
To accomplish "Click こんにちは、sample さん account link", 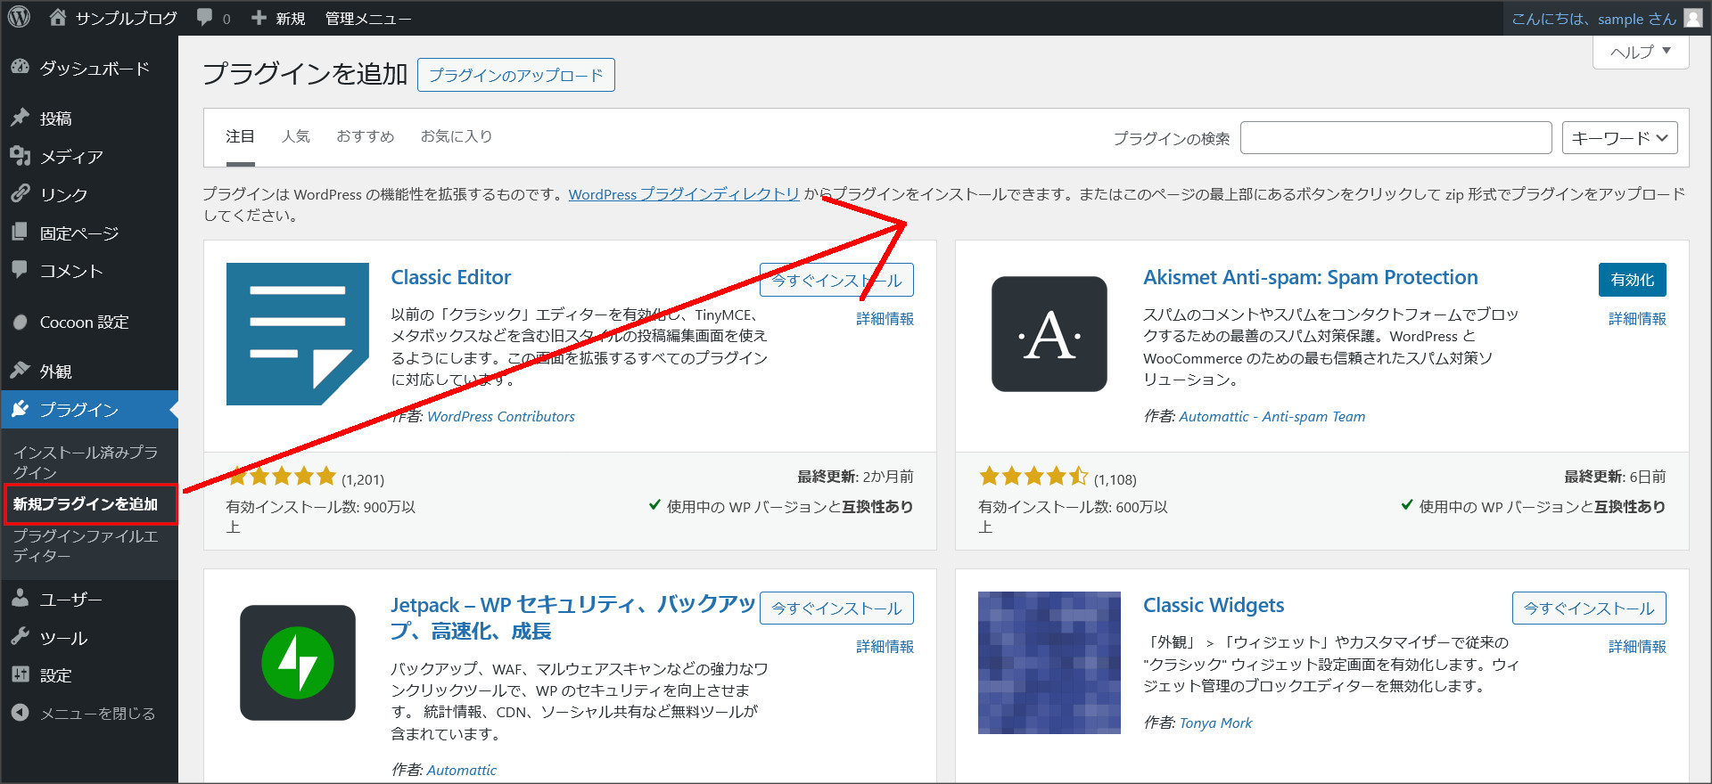I will [x=1593, y=19].
